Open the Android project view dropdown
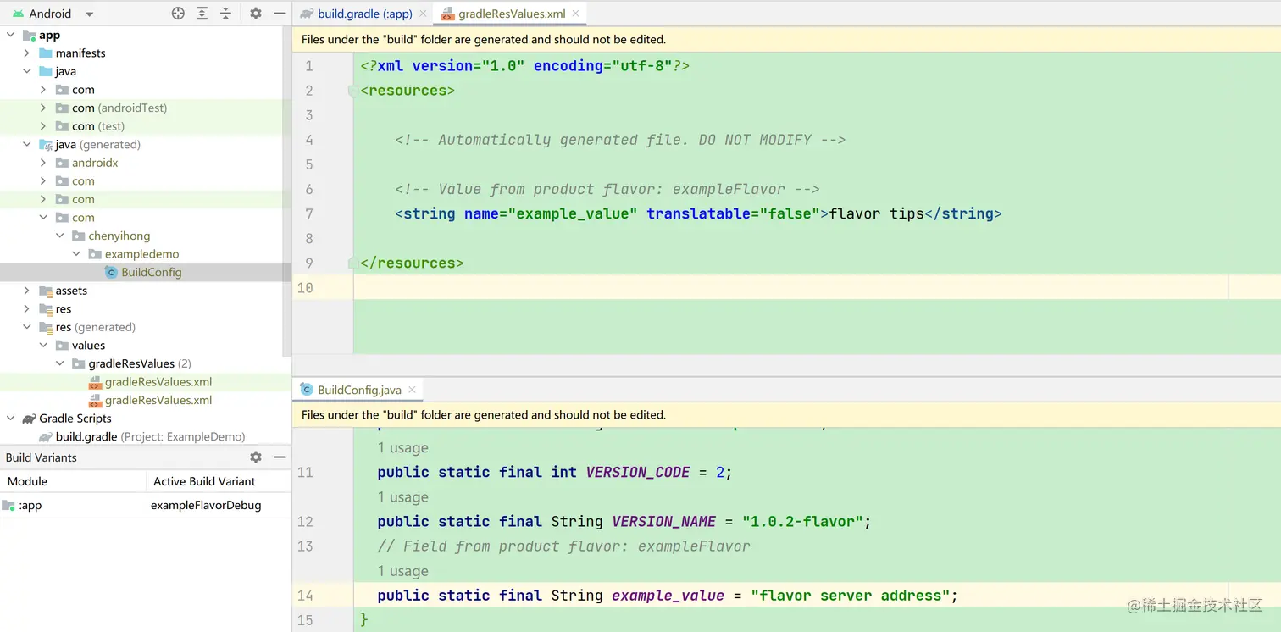The image size is (1281, 632). coord(53,14)
